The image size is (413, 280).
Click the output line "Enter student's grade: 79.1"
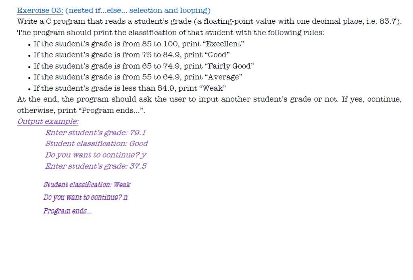95,133
